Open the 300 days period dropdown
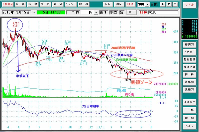 tap(147, 4)
